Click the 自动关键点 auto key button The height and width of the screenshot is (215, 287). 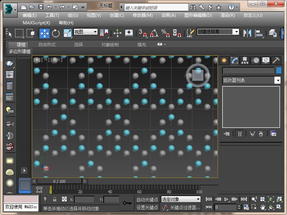click(147, 200)
